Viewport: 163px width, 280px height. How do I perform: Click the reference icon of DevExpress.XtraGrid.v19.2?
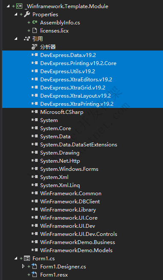pyautogui.click(x=35, y=87)
